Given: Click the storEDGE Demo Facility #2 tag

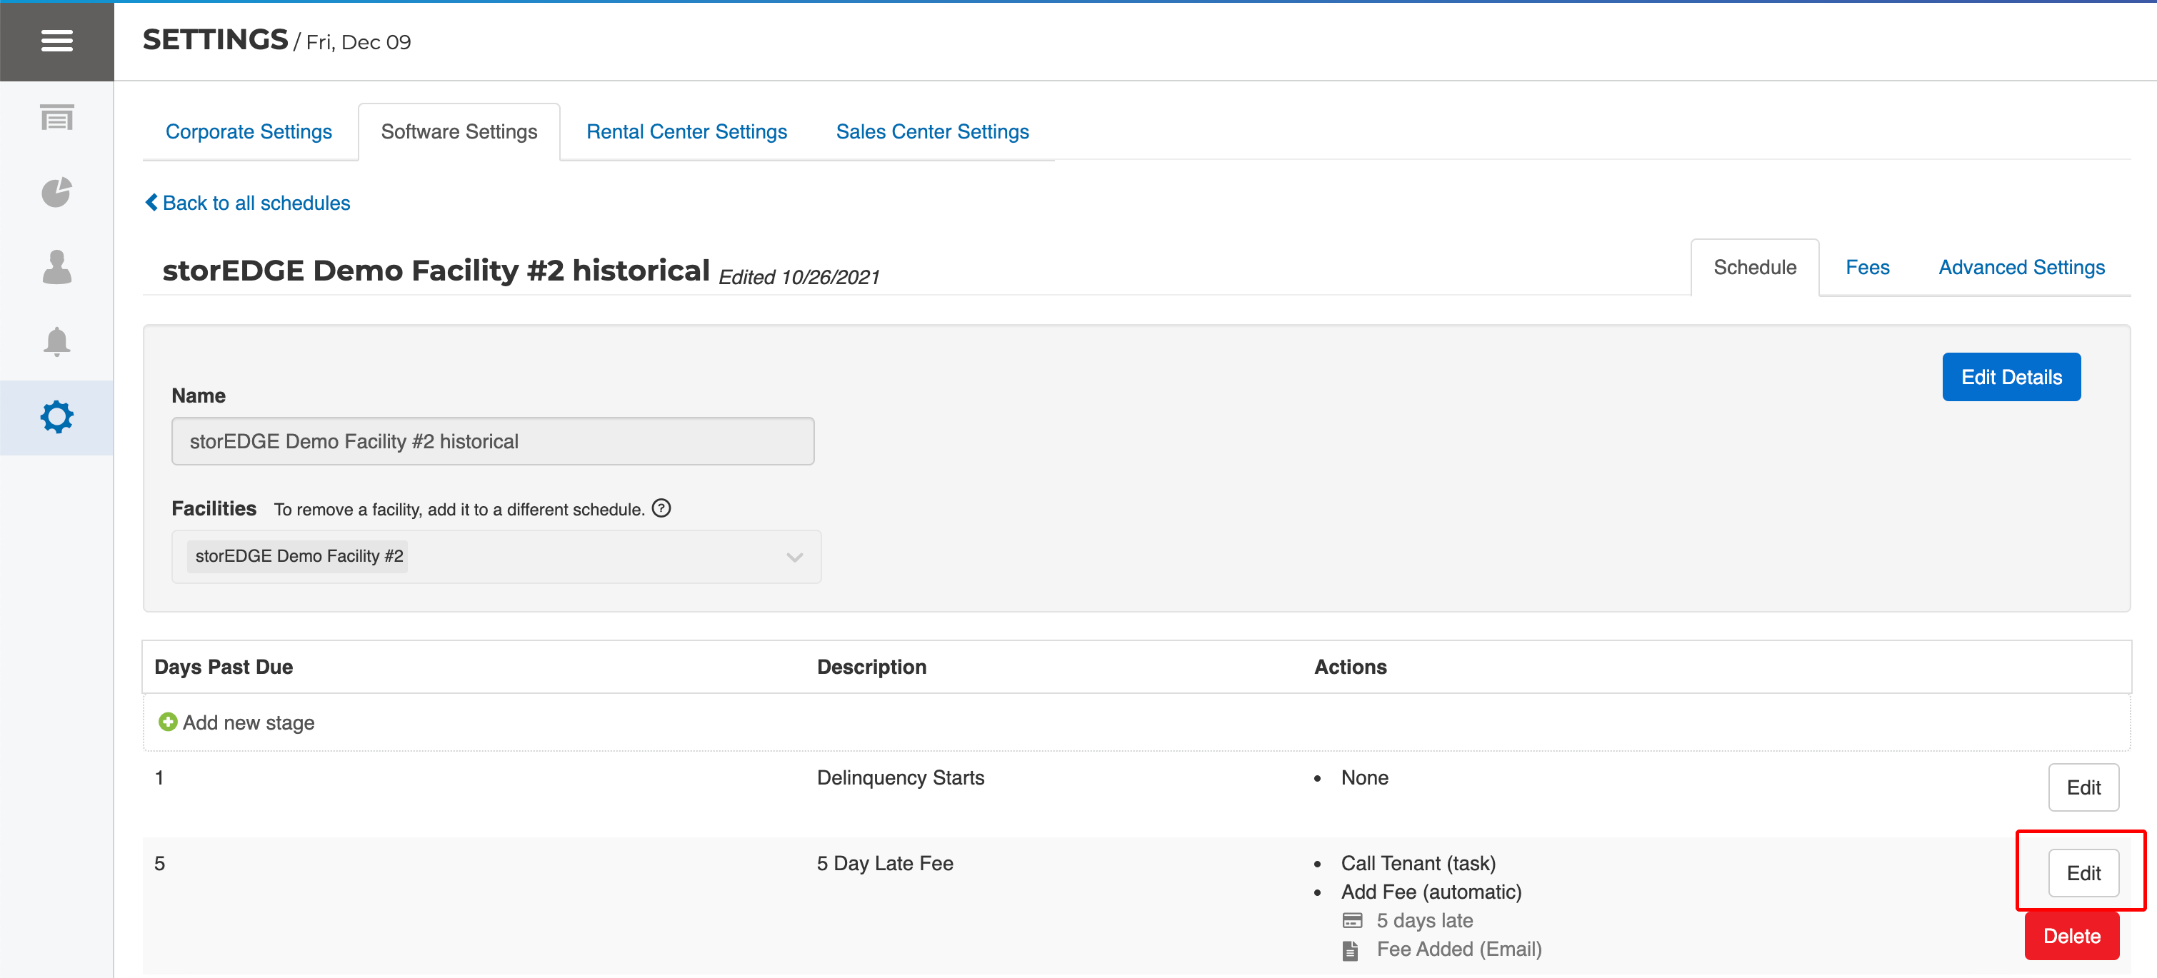Looking at the screenshot, I should 298,555.
